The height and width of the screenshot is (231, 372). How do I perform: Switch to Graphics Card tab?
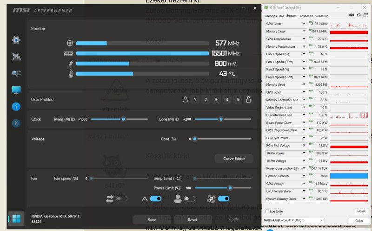tap(274, 16)
